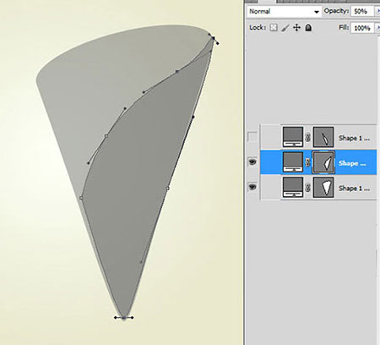Open the Opacity slider arrow
The width and height of the screenshot is (380, 345).
(377, 11)
